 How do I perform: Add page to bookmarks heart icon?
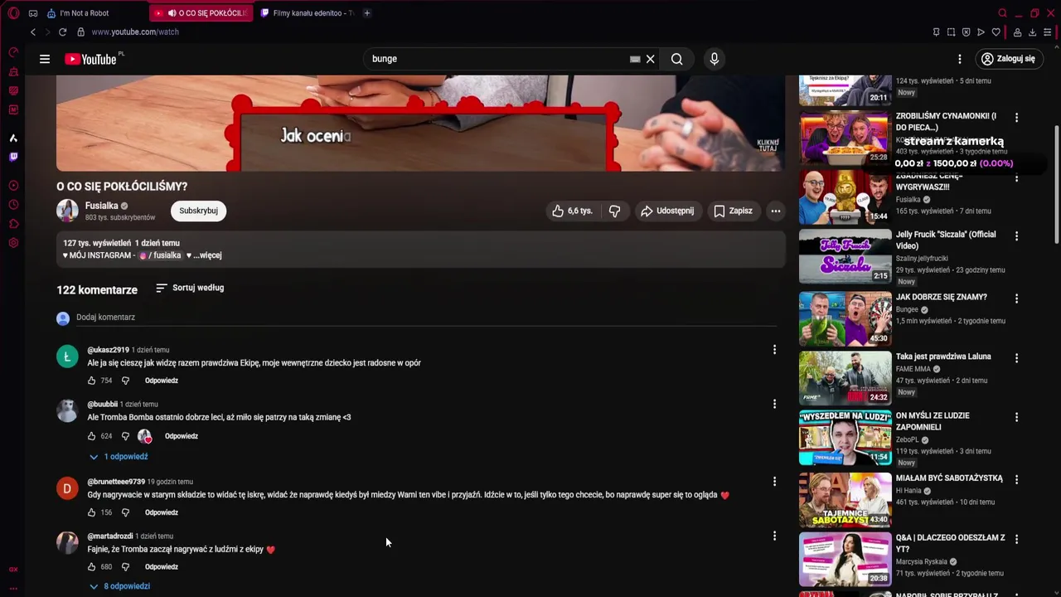click(x=996, y=32)
